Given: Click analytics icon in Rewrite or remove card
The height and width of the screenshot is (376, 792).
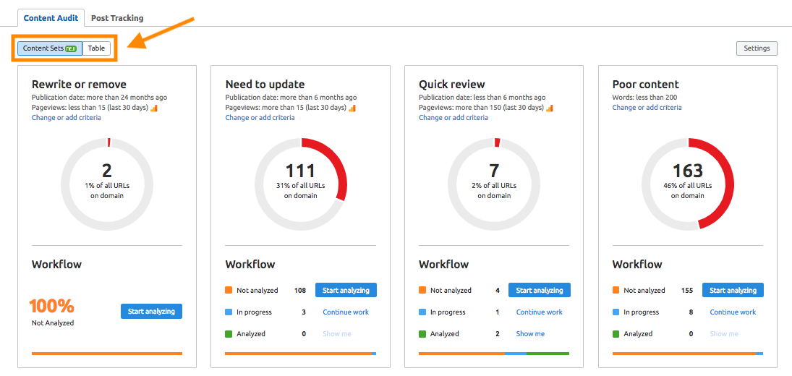Looking at the screenshot, I should pyautogui.click(x=153, y=108).
